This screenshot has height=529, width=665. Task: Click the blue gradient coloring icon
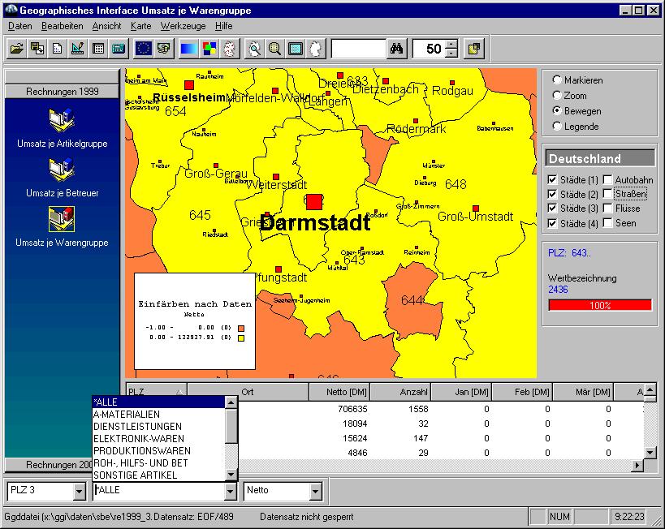pos(188,49)
